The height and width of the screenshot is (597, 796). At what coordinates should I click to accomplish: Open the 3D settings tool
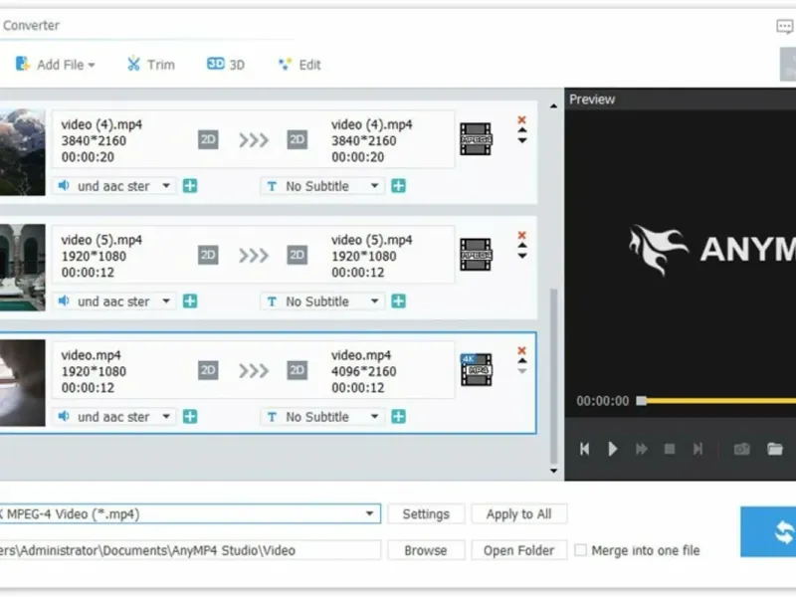tap(226, 65)
